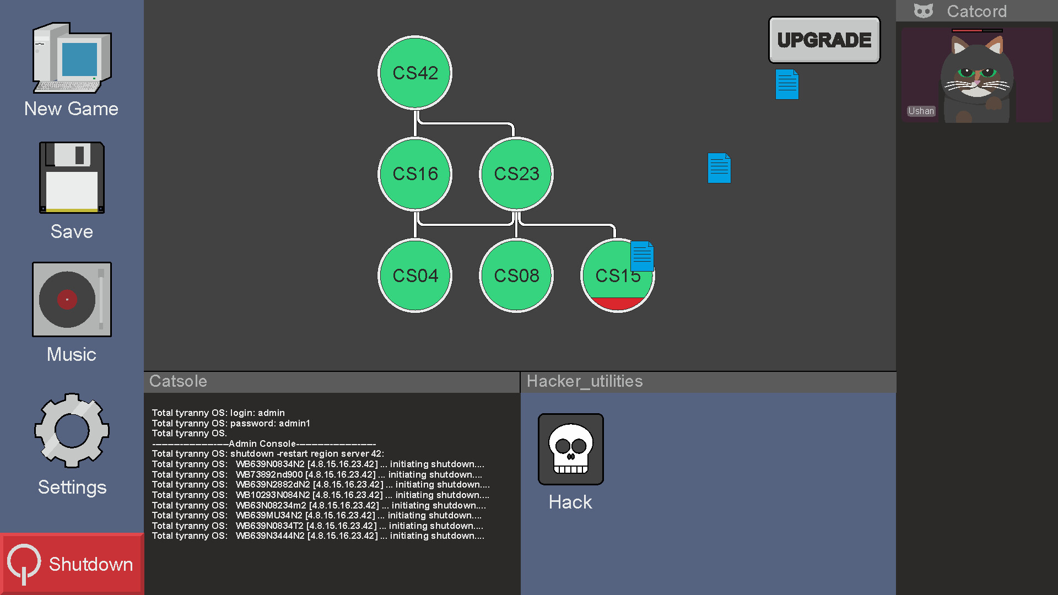
Task: Click the skull Hack utility icon
Action: point(570,449)
